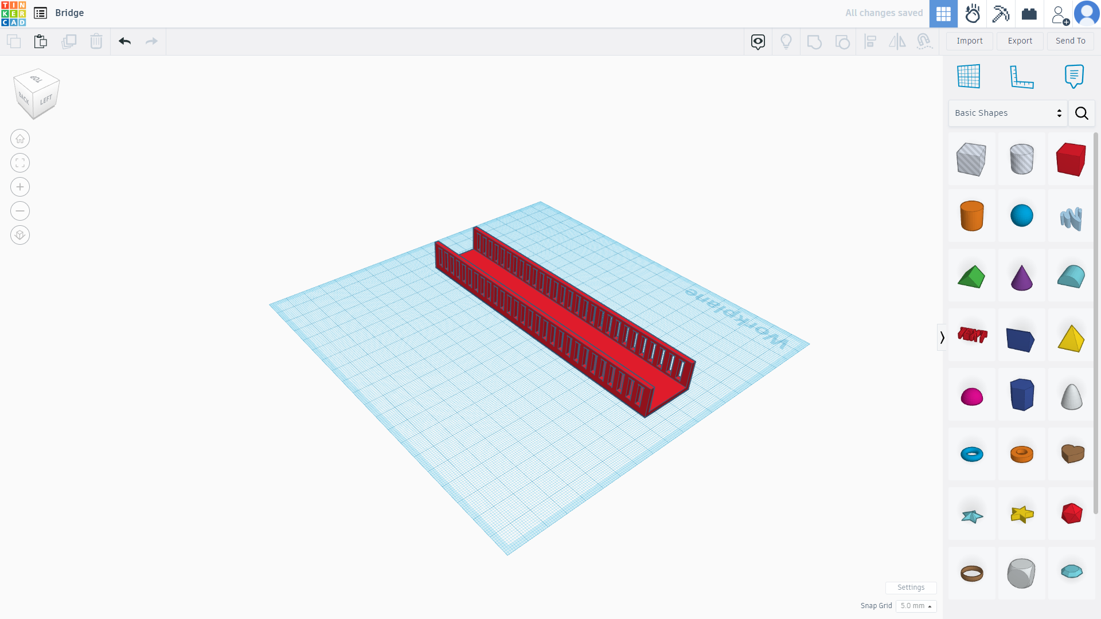Click the Settings button
This screenshot has width=1101, height=619.
[911, 587]
